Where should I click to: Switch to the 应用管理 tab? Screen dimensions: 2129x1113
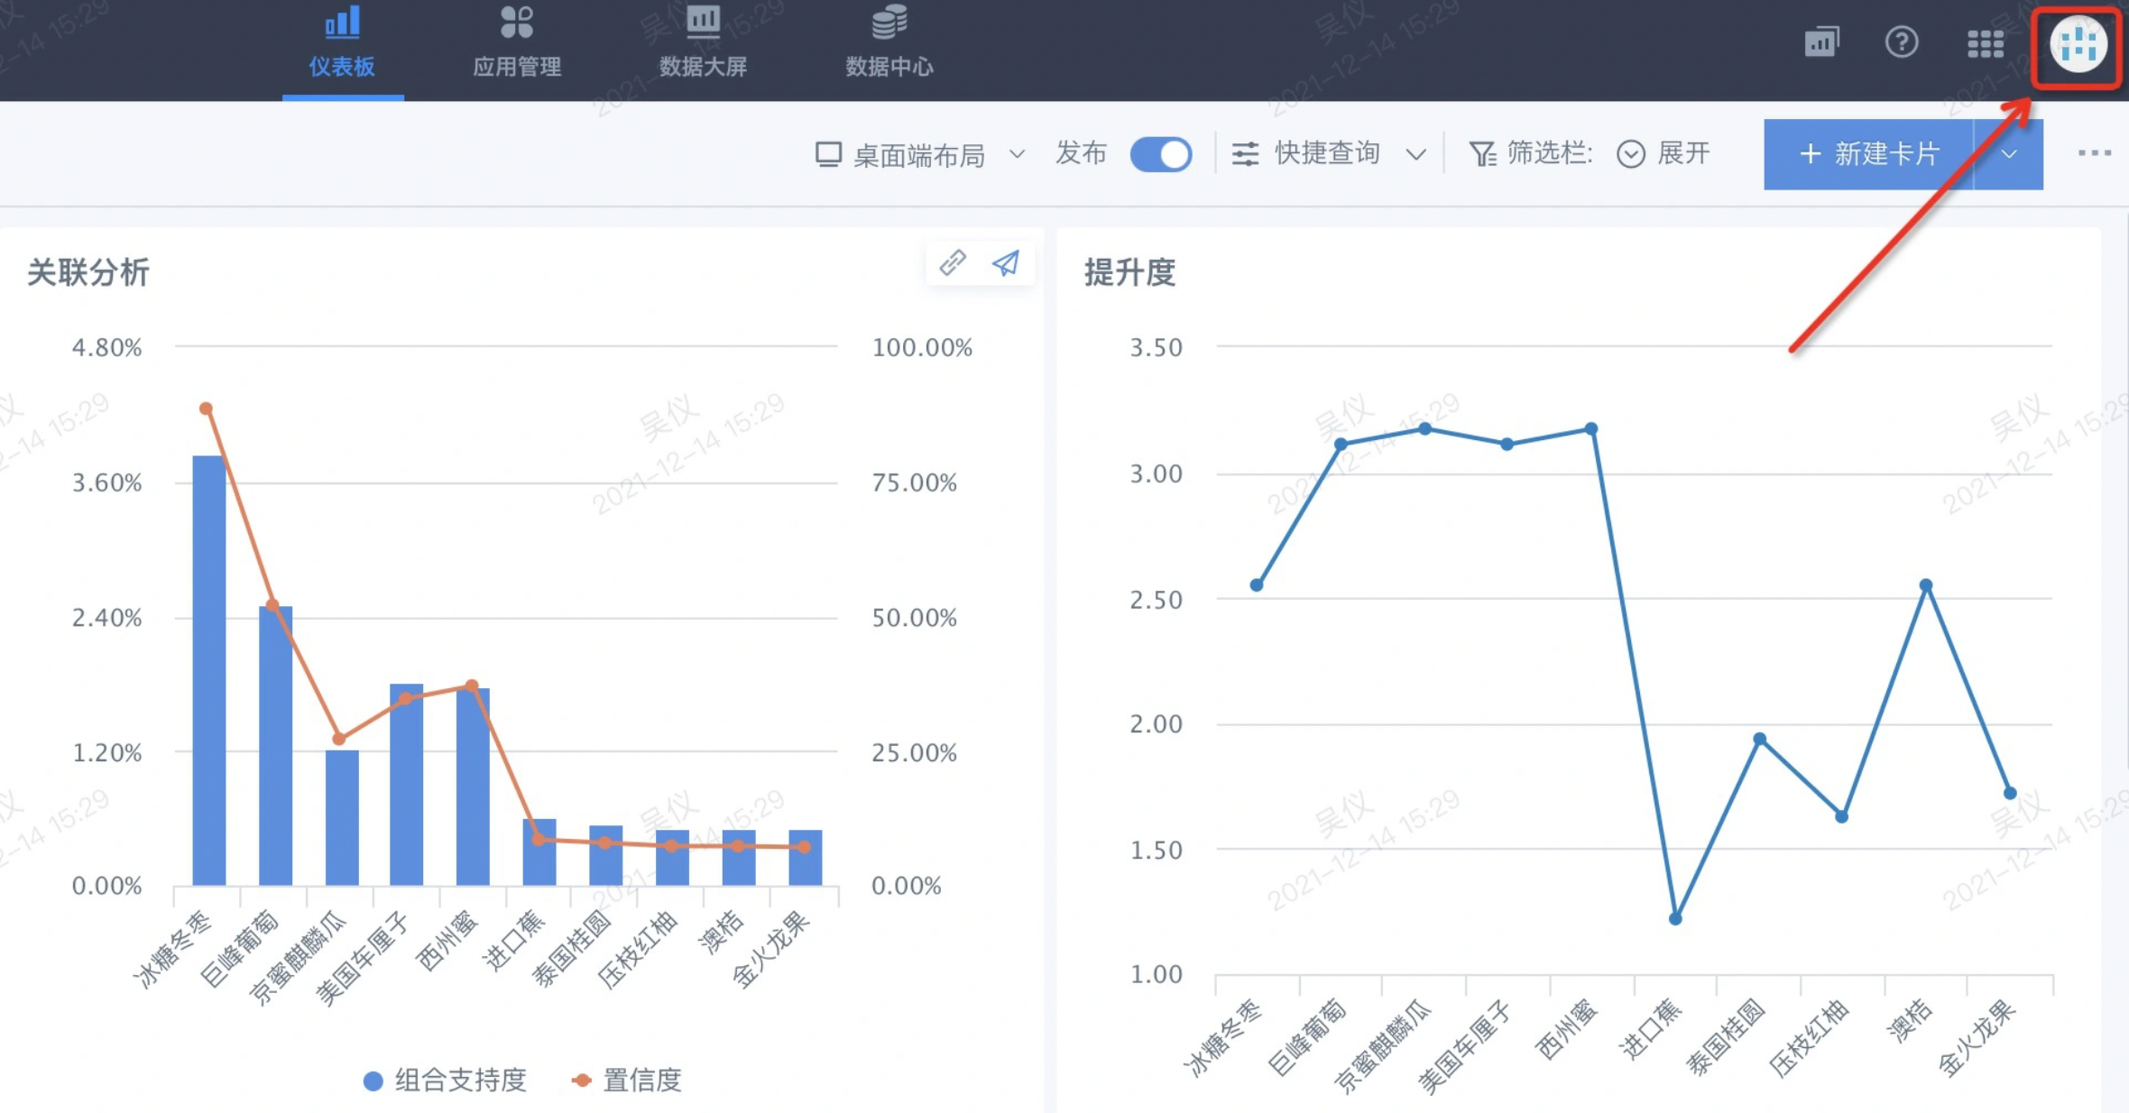(517, 42)
